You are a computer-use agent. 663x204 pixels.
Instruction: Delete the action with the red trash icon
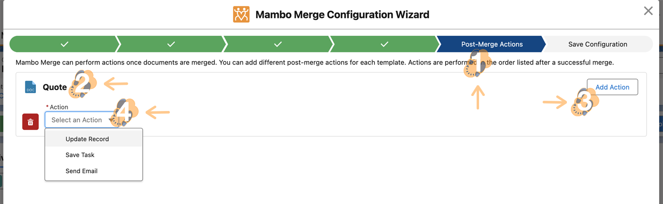(x=30, y=122)
